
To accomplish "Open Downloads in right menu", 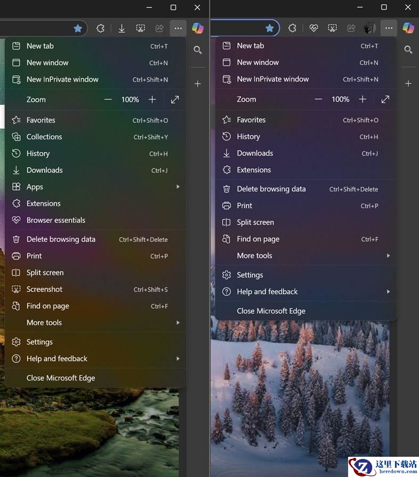I will coord(306,153).
